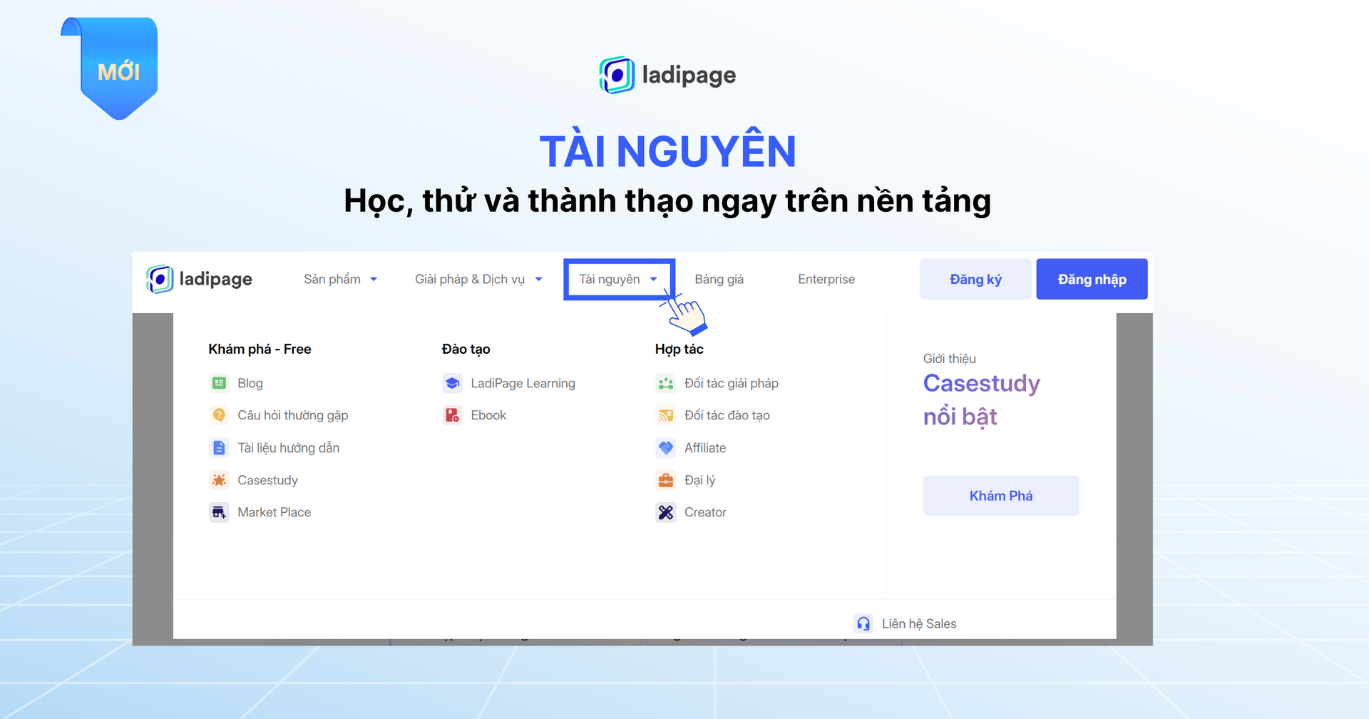Collapse the Tài nguyên dropdown arrow
1369x719 pixels.
653,280
